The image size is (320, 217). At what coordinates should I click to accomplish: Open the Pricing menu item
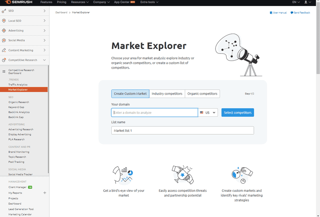click(62, 2)
